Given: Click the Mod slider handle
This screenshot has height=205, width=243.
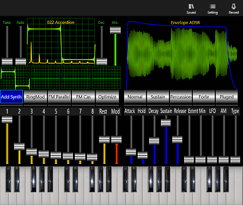Looking at the screenshot, I should click(x=117, y=140).
